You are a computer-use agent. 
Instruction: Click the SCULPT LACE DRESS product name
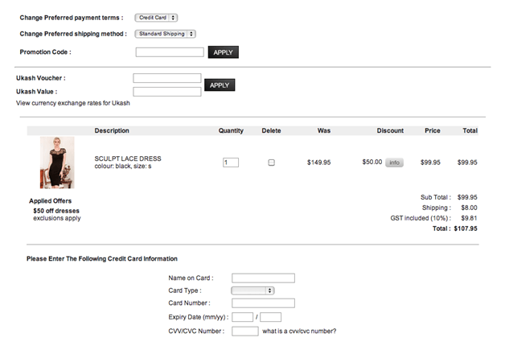129,159
